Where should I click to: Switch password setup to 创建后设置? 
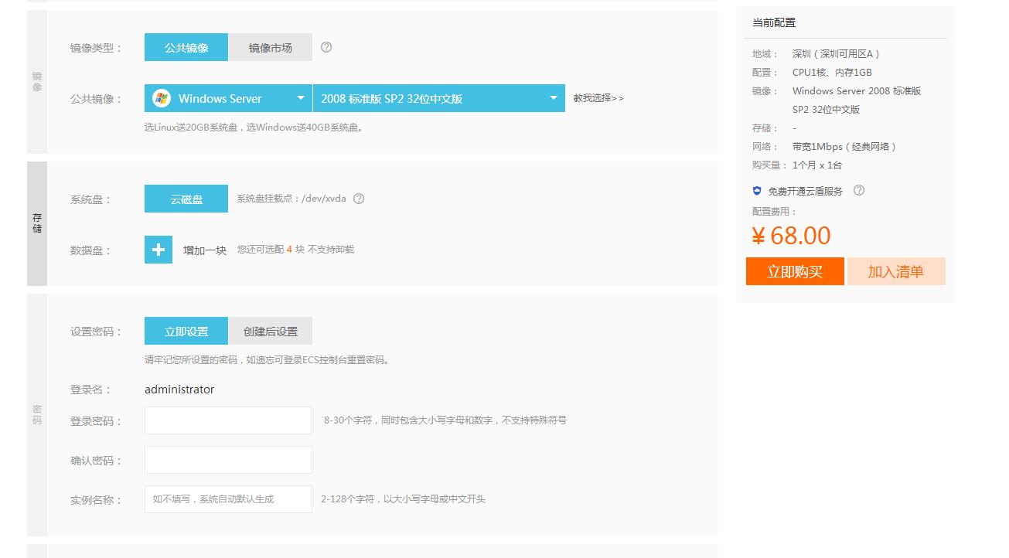tap(270, 330)
